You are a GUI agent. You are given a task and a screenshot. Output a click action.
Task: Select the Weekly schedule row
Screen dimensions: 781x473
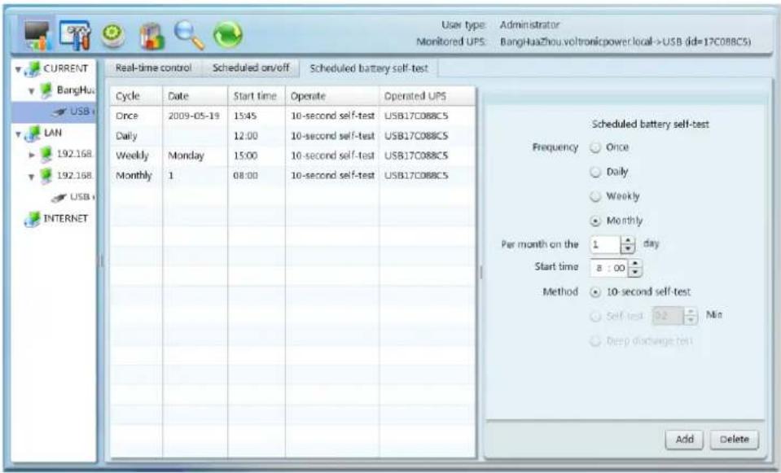(292, 155)
